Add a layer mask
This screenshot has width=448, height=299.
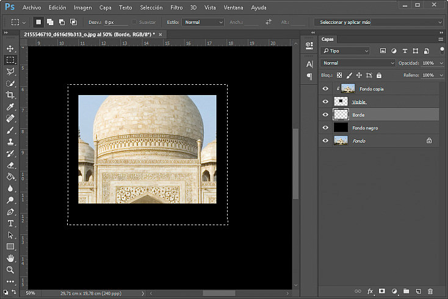pos(381,291)
